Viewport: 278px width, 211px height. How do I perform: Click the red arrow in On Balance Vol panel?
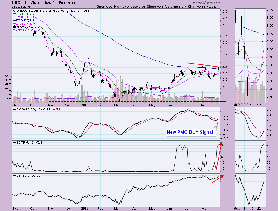click(x=217, y=179)
